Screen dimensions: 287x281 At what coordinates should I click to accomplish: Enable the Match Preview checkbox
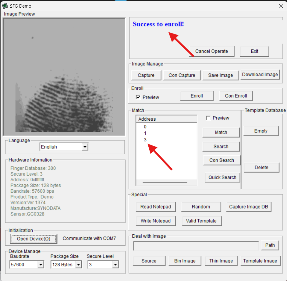[208, 118]
